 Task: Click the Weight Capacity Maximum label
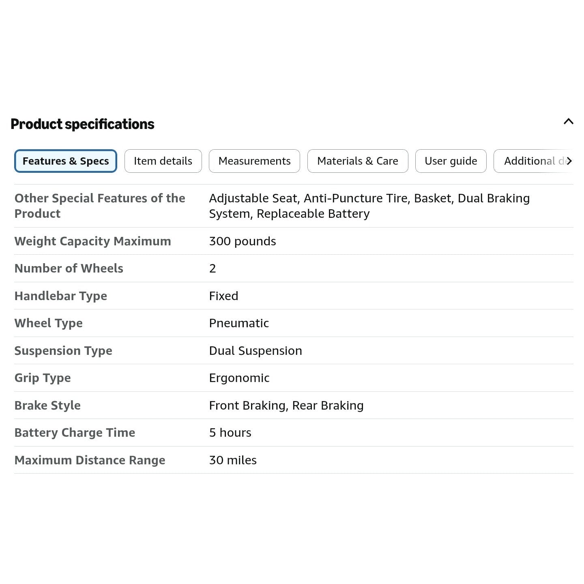pyautogui.click(x=92, y=241)
